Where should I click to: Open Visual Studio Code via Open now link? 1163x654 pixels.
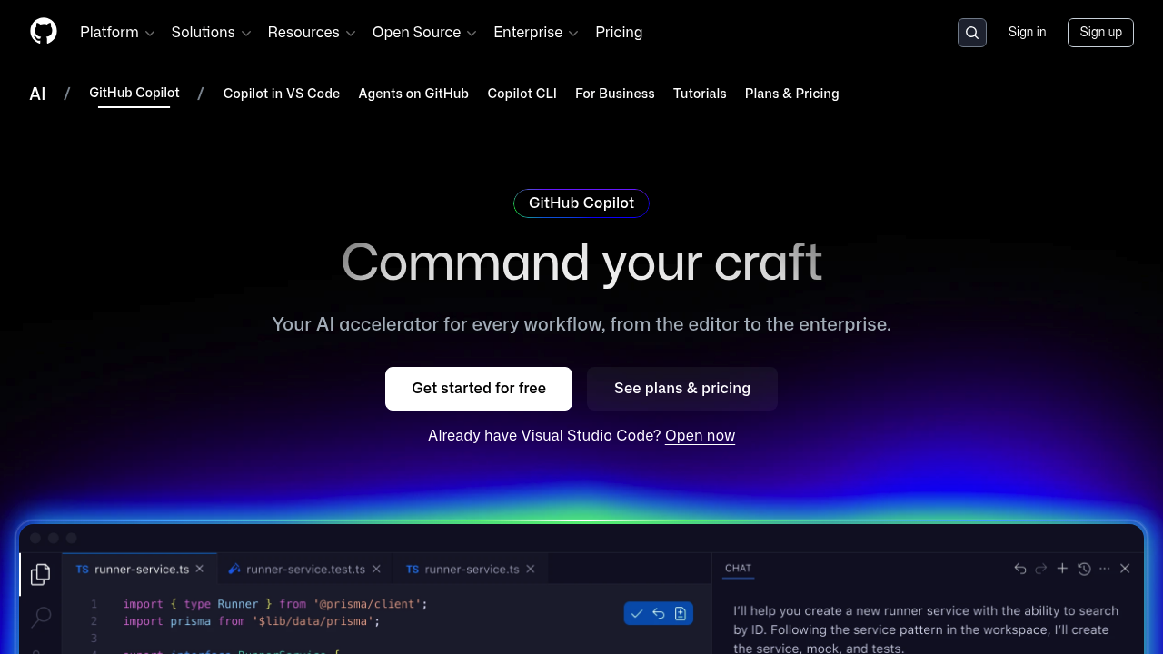point(700,436)
